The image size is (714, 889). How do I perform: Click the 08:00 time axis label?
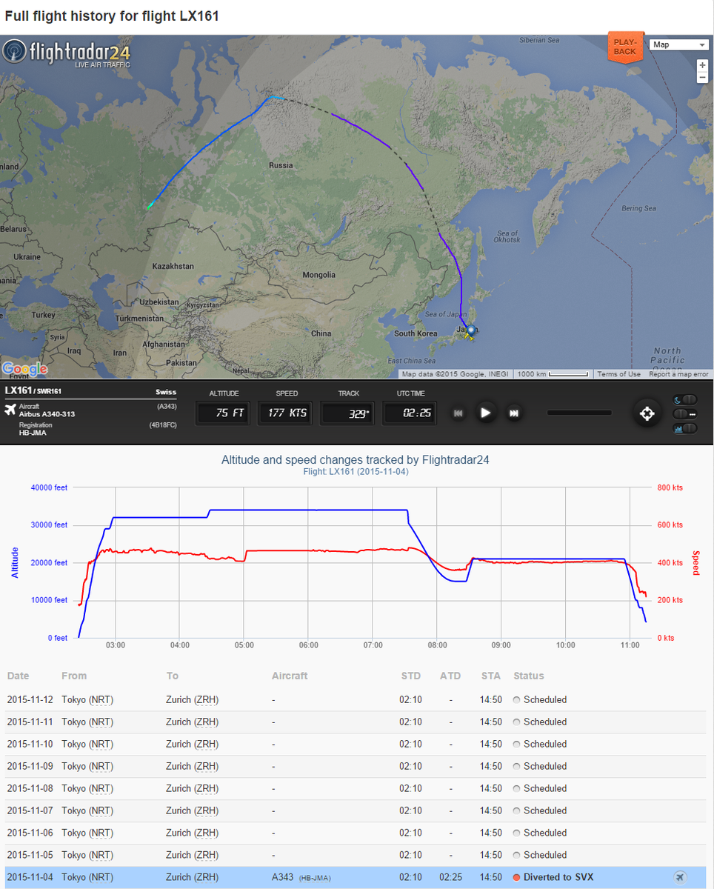pos(437,645)
